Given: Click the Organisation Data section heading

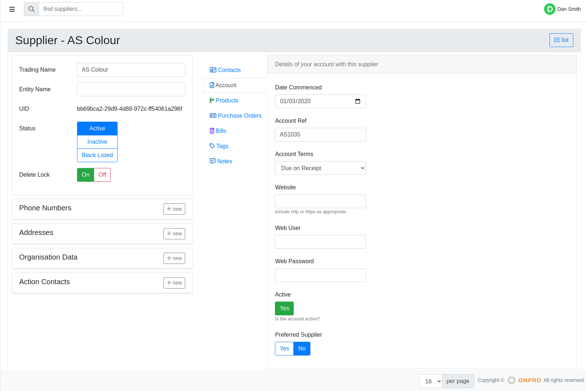Looking at the screenshot, I should (x=48, y=257).
